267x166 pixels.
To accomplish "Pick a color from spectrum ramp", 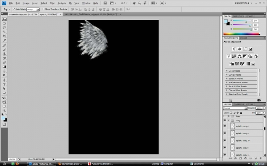I will coord(242,34).
